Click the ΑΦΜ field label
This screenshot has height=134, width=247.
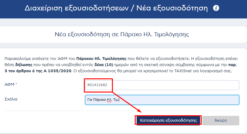coord(9,85)
